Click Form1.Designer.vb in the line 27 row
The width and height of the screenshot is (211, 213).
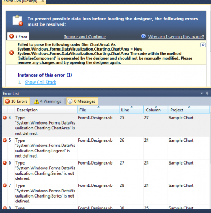[95, 163]
